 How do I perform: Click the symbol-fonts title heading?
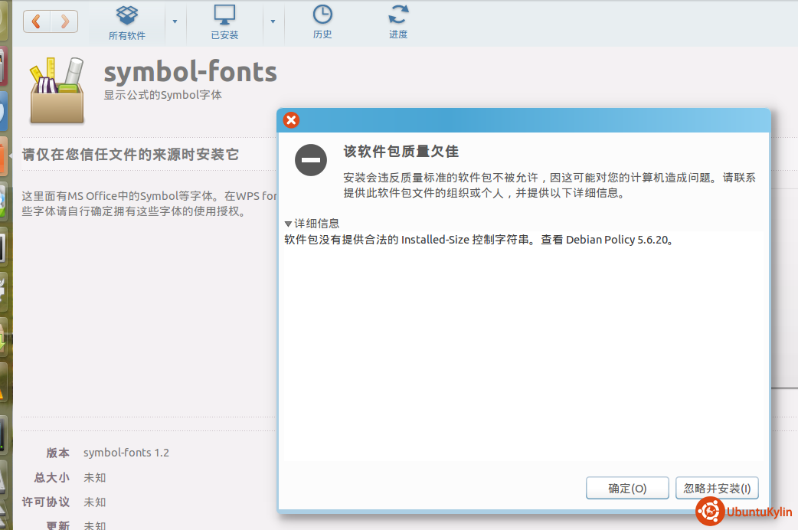tap(190, 72)
